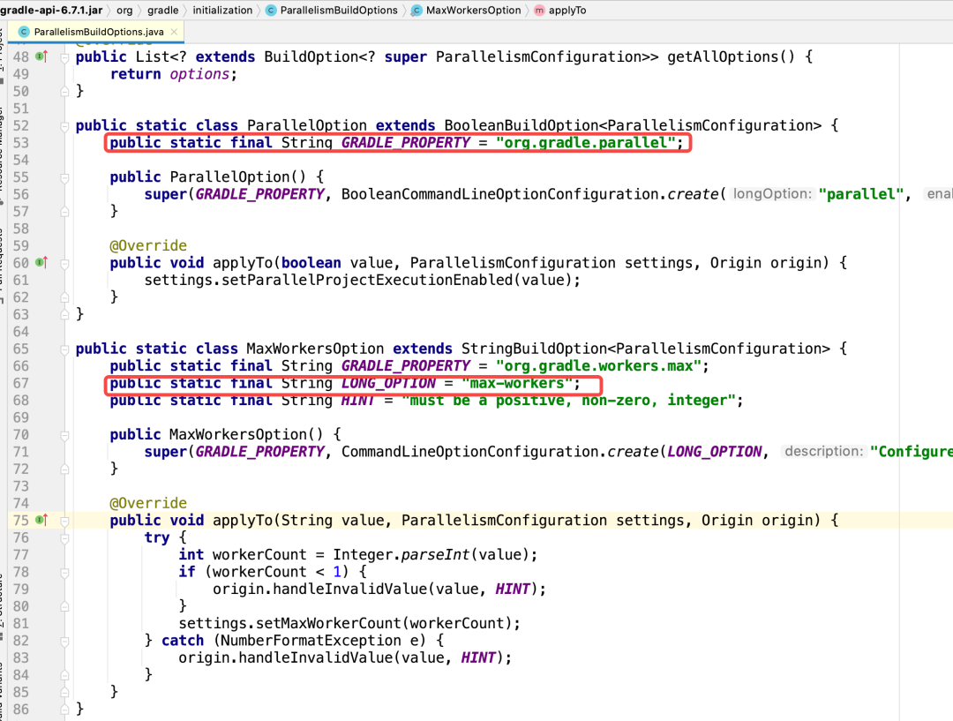Click the "parallel" longOption string on line 56
The image size is (953, 721).
[864, 194]
